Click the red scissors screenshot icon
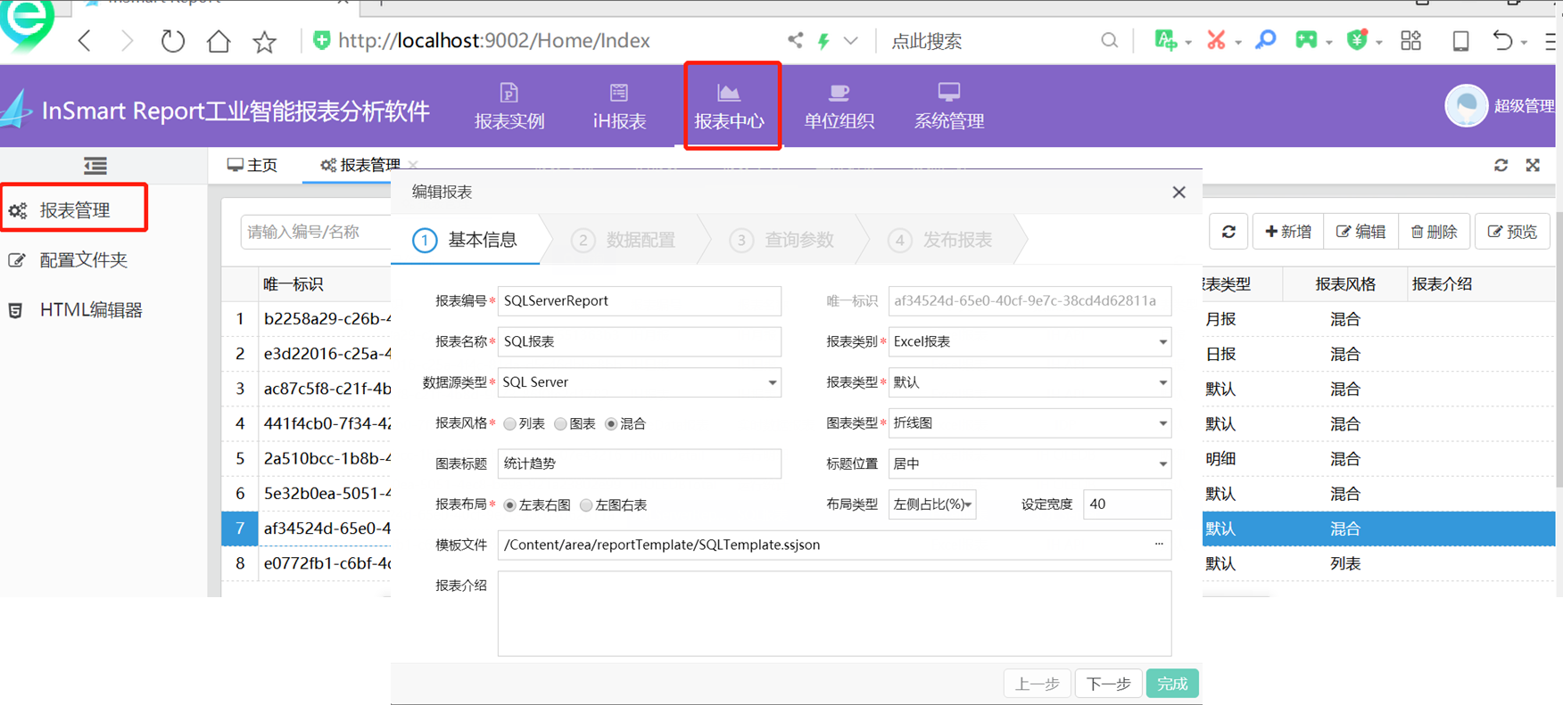This screenshot has height=705, width=1563. (x=1216, y=40)
